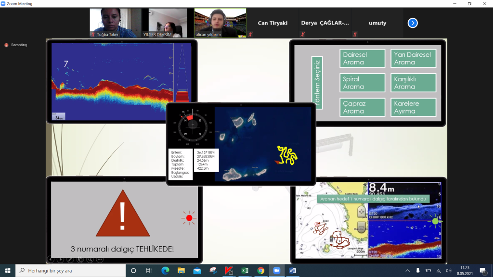Select the Karelere Ayırma method
This screenshot has width=493, height=277.
[x=413, y=107]
